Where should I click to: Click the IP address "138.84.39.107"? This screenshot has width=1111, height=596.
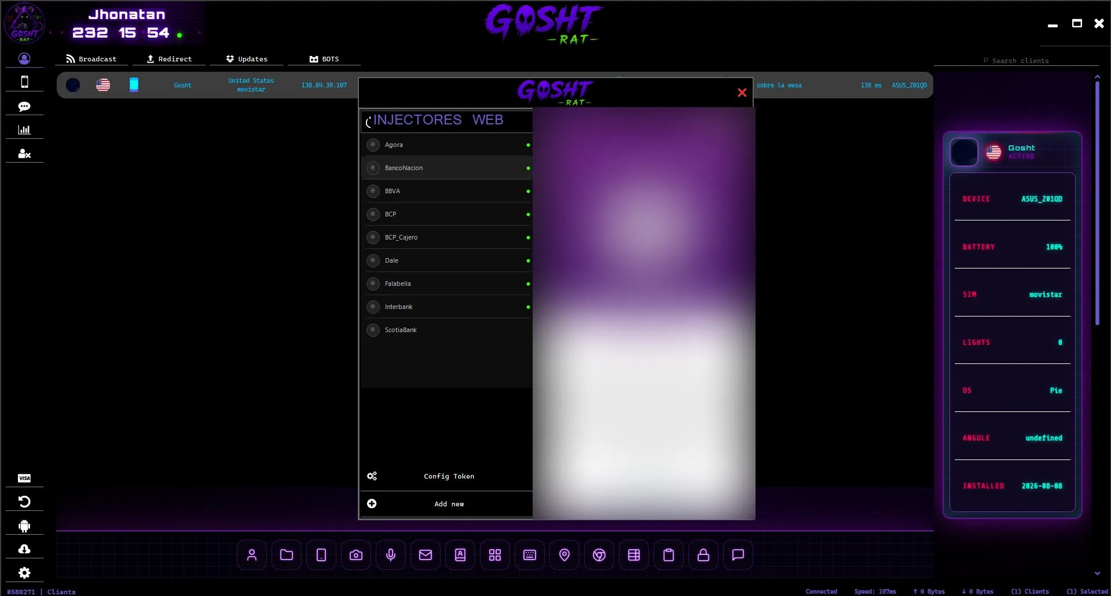[x=324, y=85]
